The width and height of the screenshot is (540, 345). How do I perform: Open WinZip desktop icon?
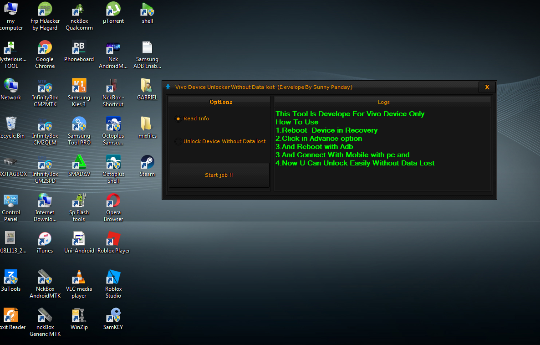click(x=79, y=319)
